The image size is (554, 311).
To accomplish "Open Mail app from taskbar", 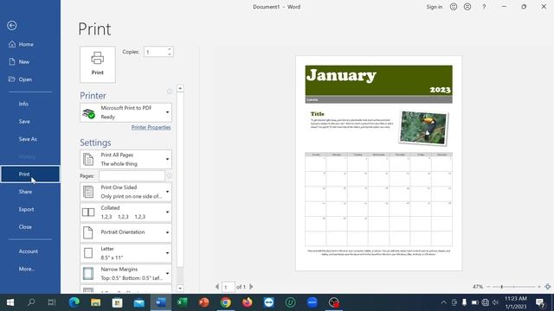I will tap(139, 302).
